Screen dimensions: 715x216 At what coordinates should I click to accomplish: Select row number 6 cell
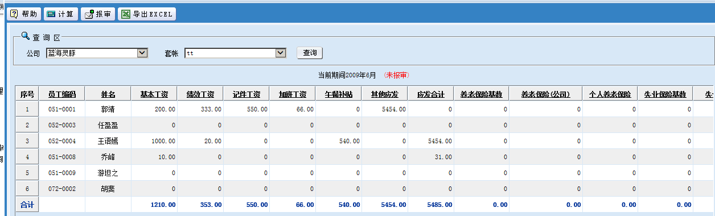[27, 188]
